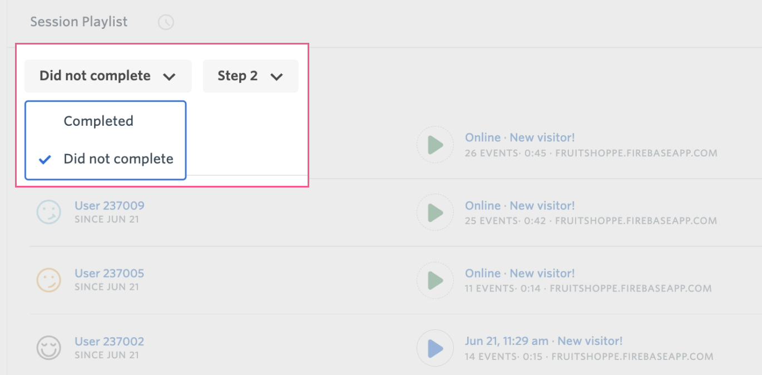Click the "Session Playlist" heading

pos(79,22)
